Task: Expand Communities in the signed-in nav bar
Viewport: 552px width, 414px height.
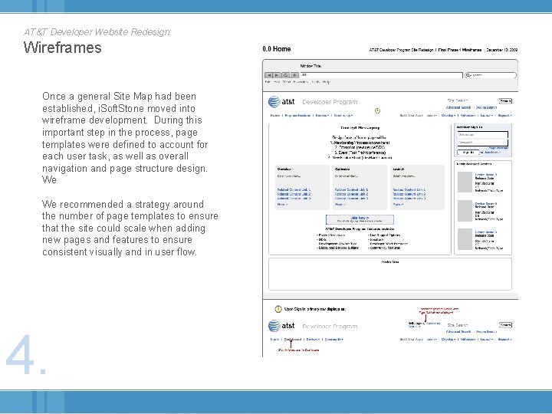Action: tap(333, 340)
